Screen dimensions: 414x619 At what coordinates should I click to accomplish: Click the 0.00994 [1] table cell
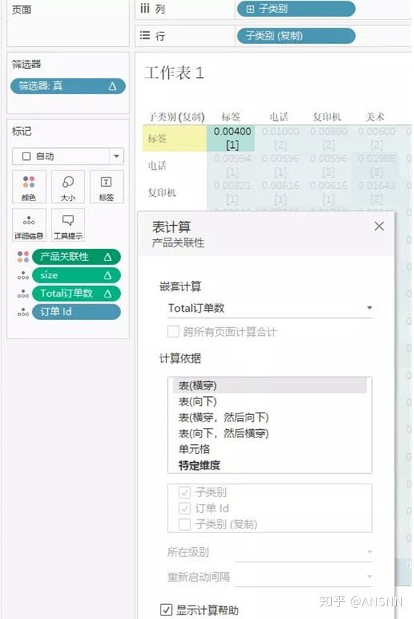click(232, 165)
